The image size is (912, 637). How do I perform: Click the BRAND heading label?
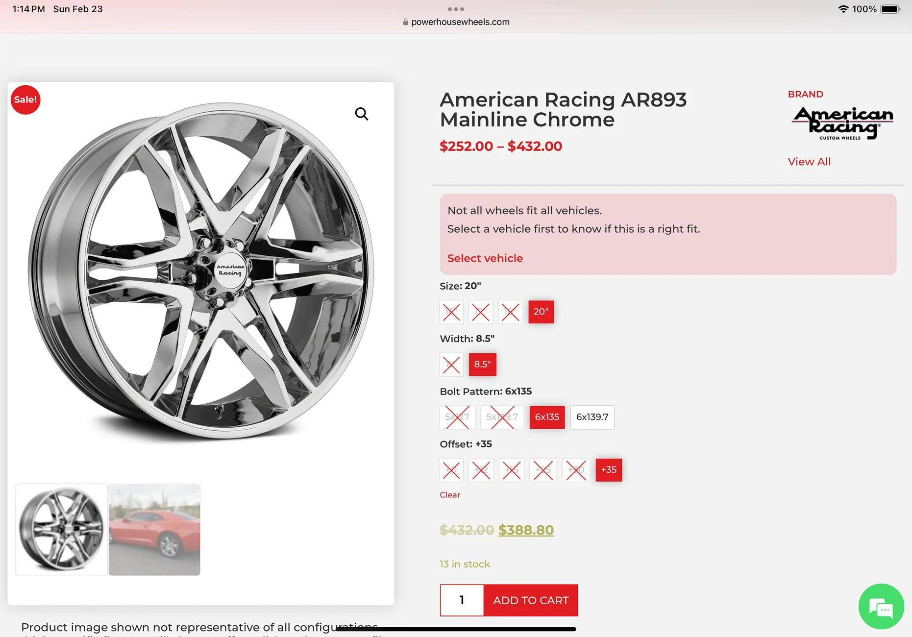[x=805, y=94]
